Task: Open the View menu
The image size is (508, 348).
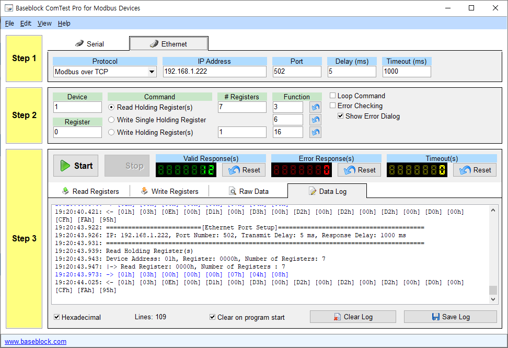Action: pos(44,24)
